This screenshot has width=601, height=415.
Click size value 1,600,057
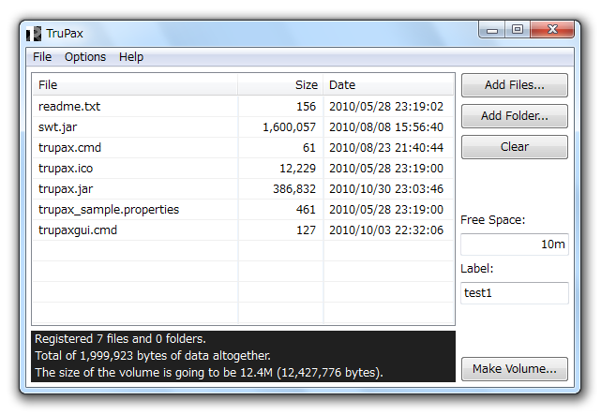click(x=289, y=127)
